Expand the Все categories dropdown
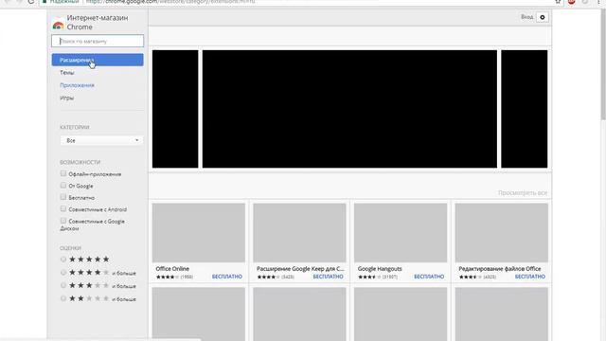606x341 pixels. 101,140
